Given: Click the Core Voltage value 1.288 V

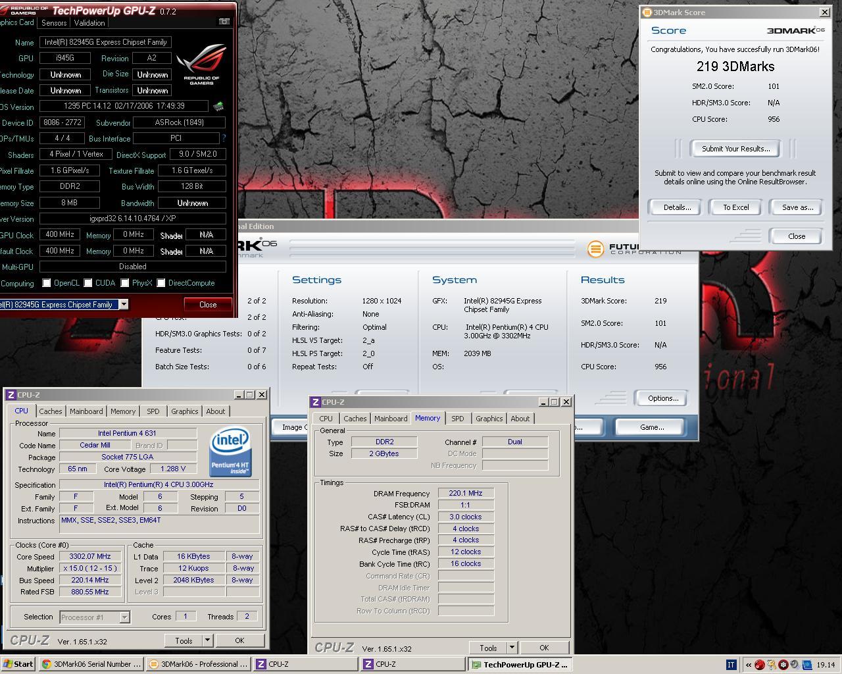Looking at the screenshot, I should tap(173, 469).
